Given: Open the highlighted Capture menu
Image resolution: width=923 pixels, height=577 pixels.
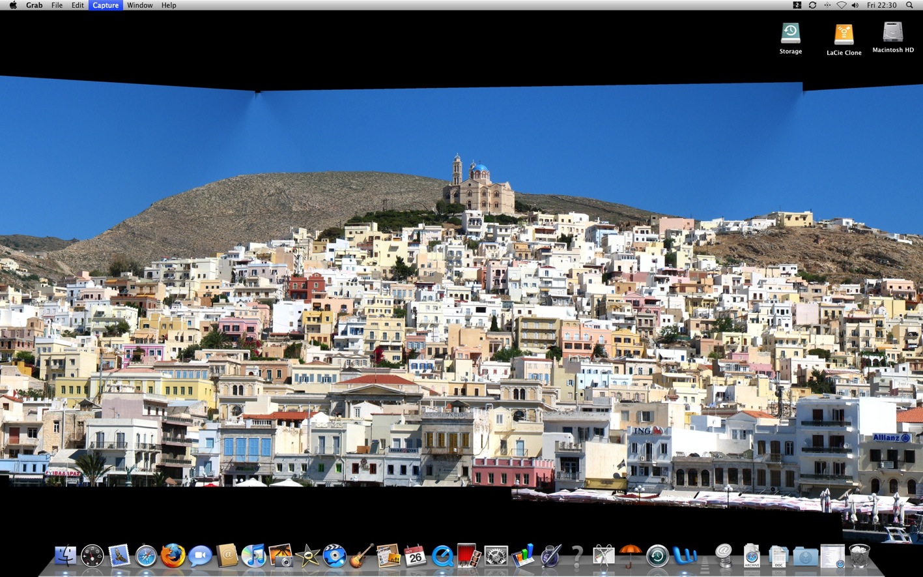Looking at the screenshot, I should (105, 5).
